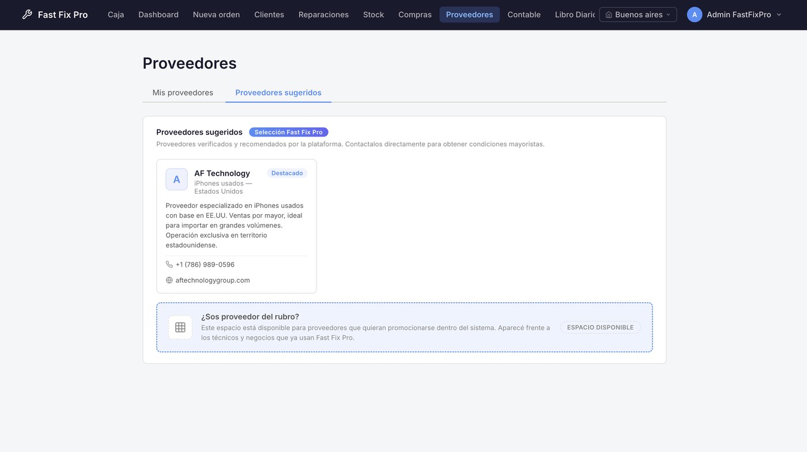Select Nueva orden in the navigation bar
807x452 pixels.
(216, 14)
